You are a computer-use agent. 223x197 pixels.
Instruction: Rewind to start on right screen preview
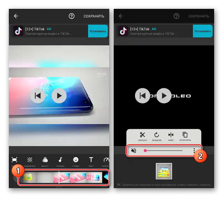[142, 95]
